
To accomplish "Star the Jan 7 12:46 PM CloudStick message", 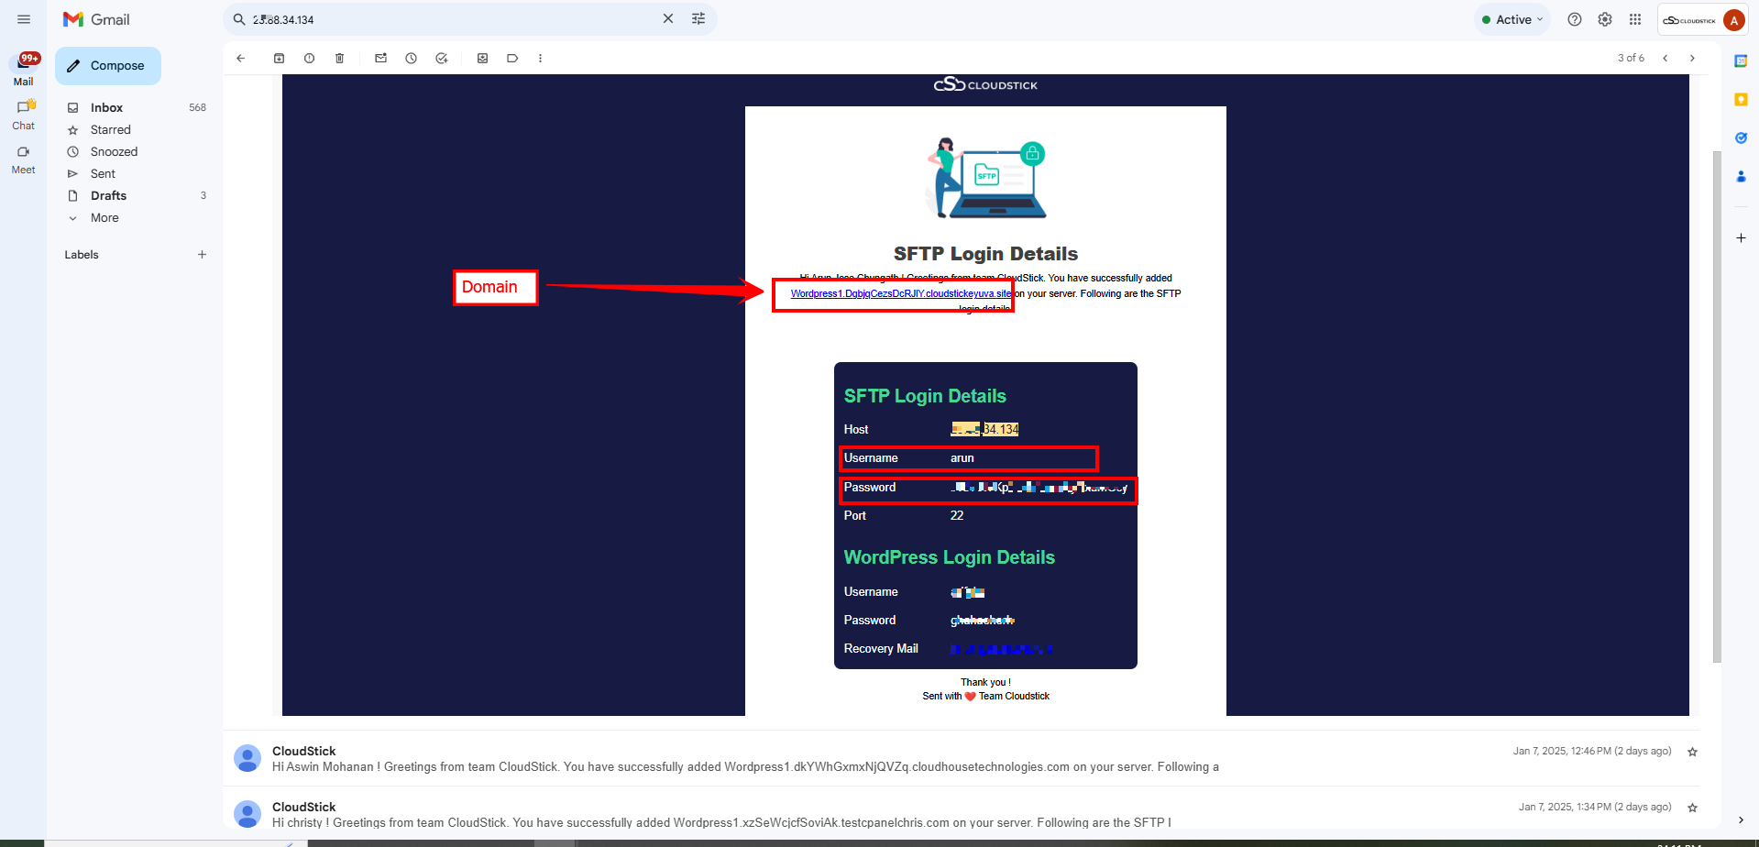I will tap(1692, 752).
